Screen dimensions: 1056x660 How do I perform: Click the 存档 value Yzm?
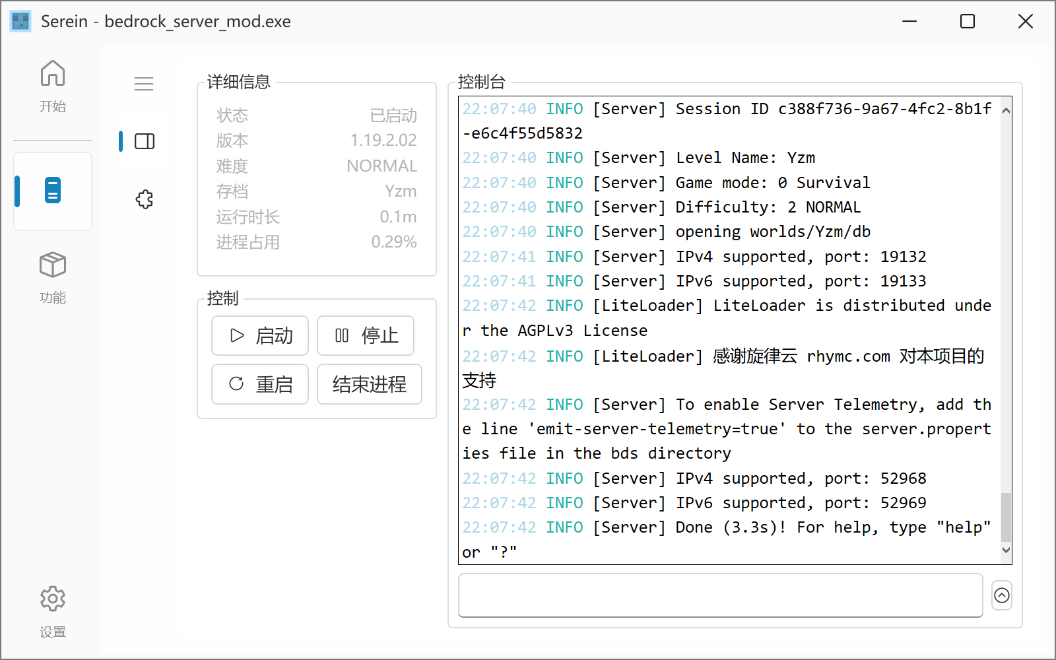pos(401,191)
